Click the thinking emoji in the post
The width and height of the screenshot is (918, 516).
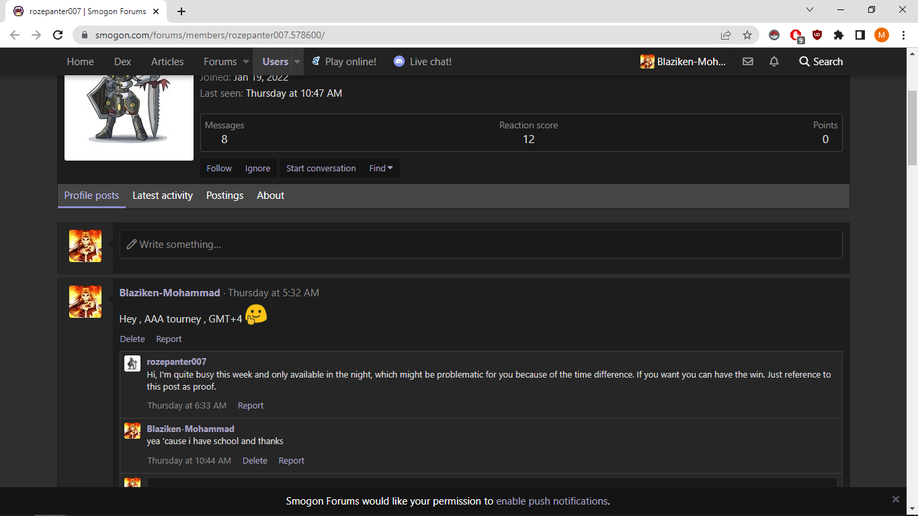pos(256,314)
